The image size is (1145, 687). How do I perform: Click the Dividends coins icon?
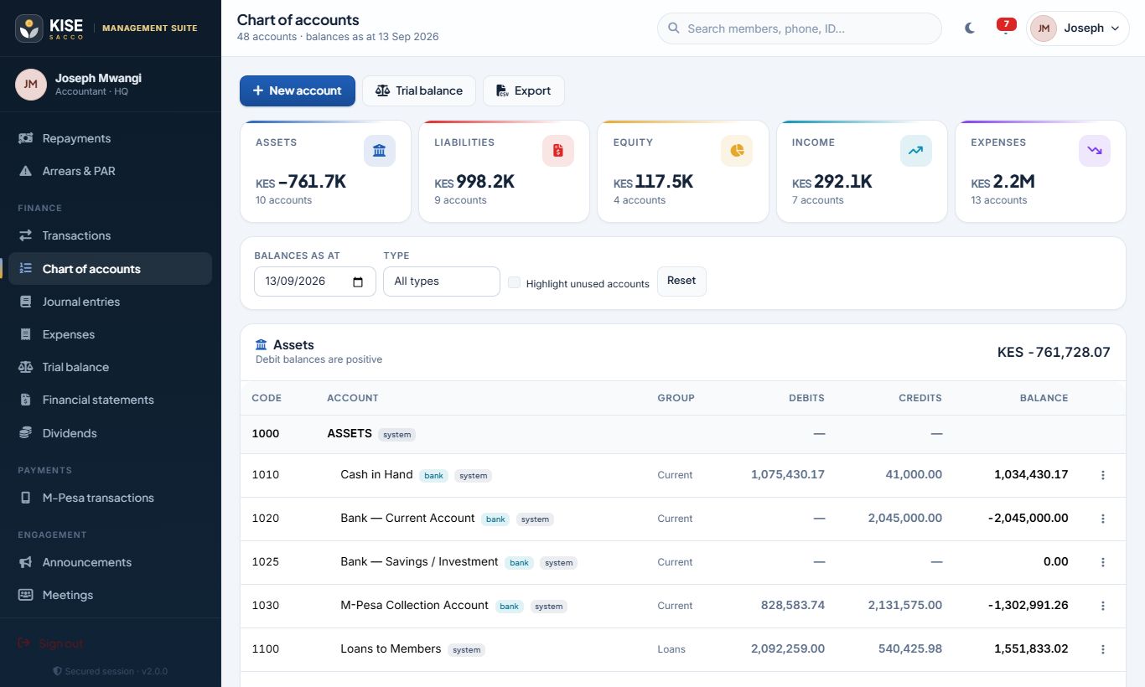[26, 433]
